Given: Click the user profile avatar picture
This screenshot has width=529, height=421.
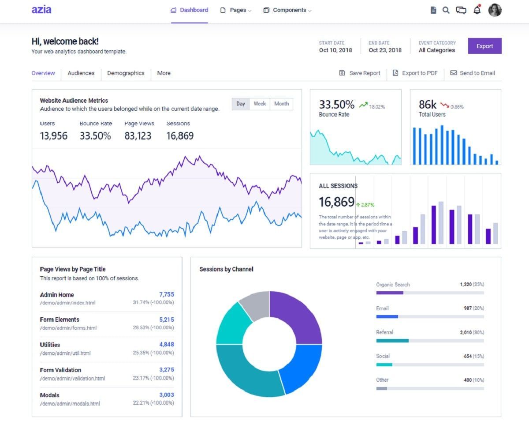Looking at the screenshot, I should tap(495, 10).
